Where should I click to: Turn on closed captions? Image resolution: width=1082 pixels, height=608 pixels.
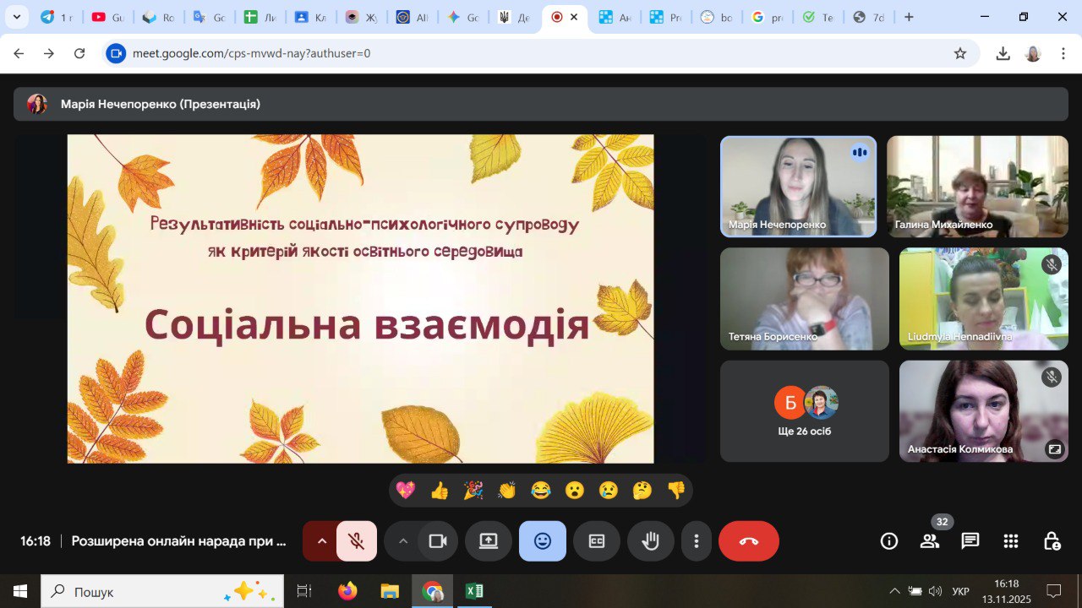[597, 541]
